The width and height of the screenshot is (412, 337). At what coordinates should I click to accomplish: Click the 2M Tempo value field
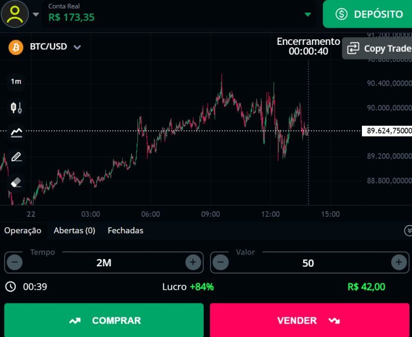tap(104, 263)
